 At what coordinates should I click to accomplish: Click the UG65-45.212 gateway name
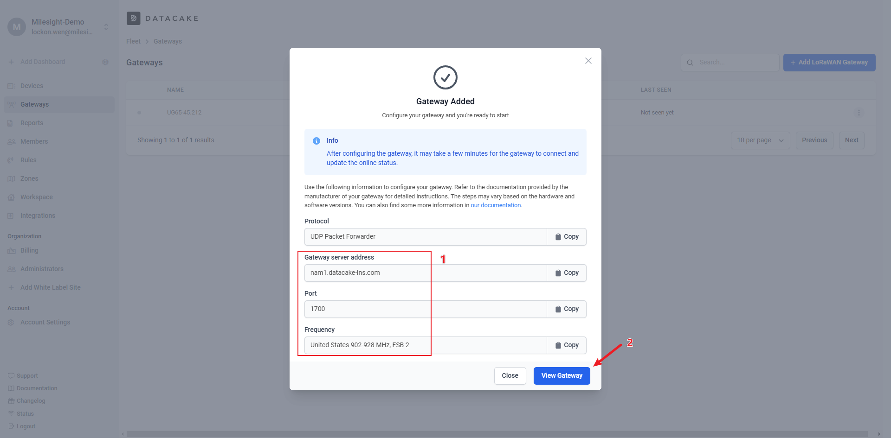(x=184, y=113)
